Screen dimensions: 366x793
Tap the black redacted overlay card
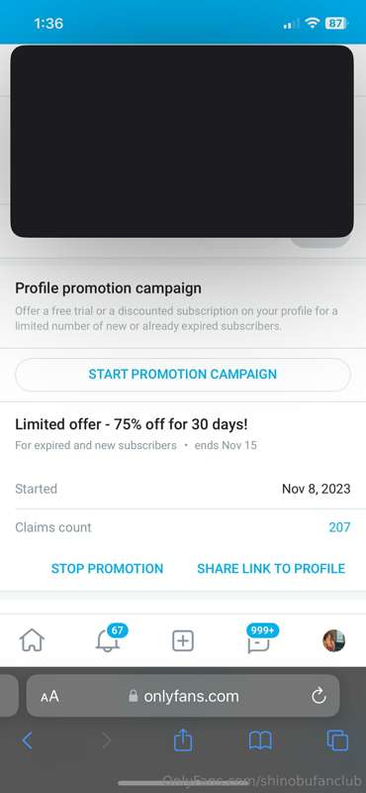182,141
